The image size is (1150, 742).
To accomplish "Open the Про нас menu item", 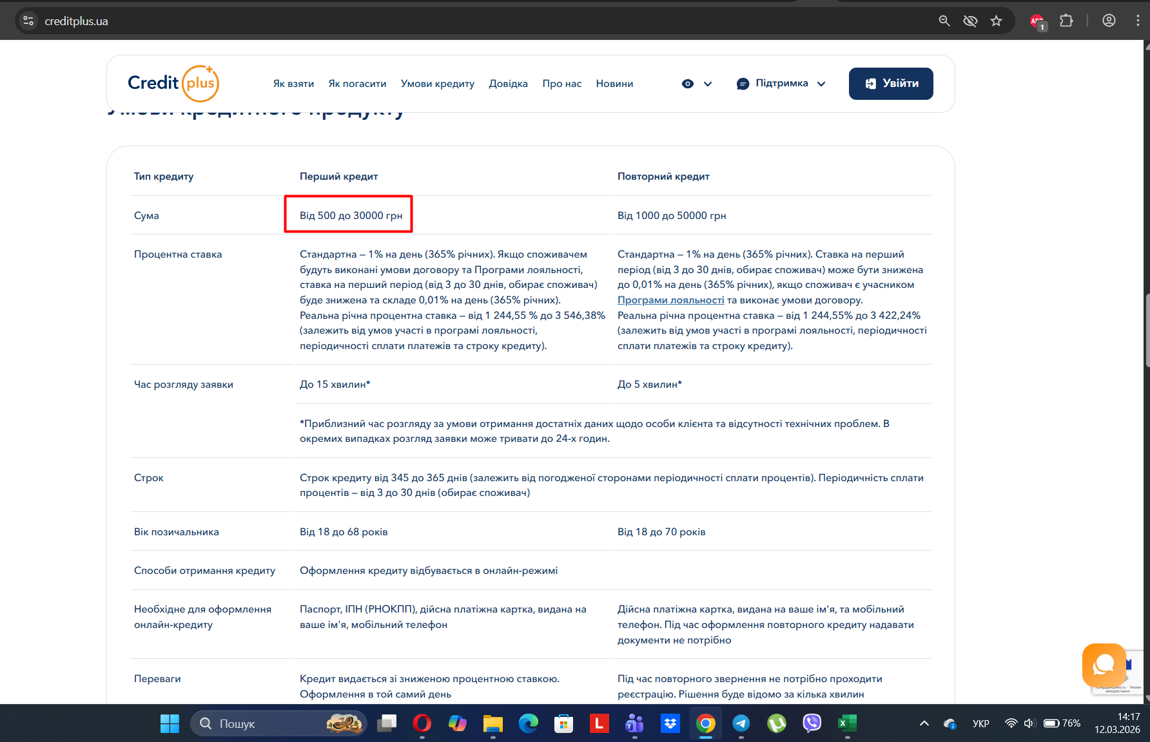I will click(x=562, y=84).
